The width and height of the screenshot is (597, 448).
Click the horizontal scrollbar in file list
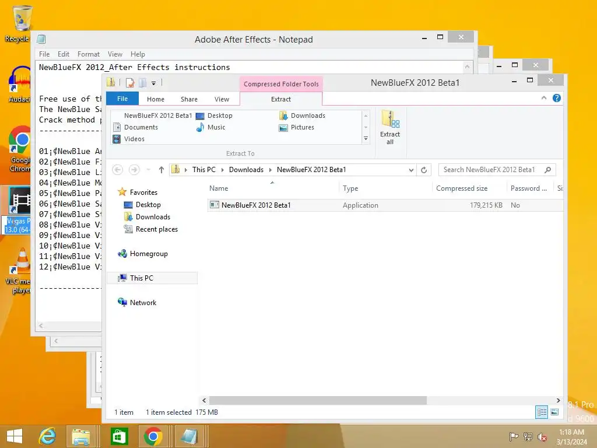(318, 400)
